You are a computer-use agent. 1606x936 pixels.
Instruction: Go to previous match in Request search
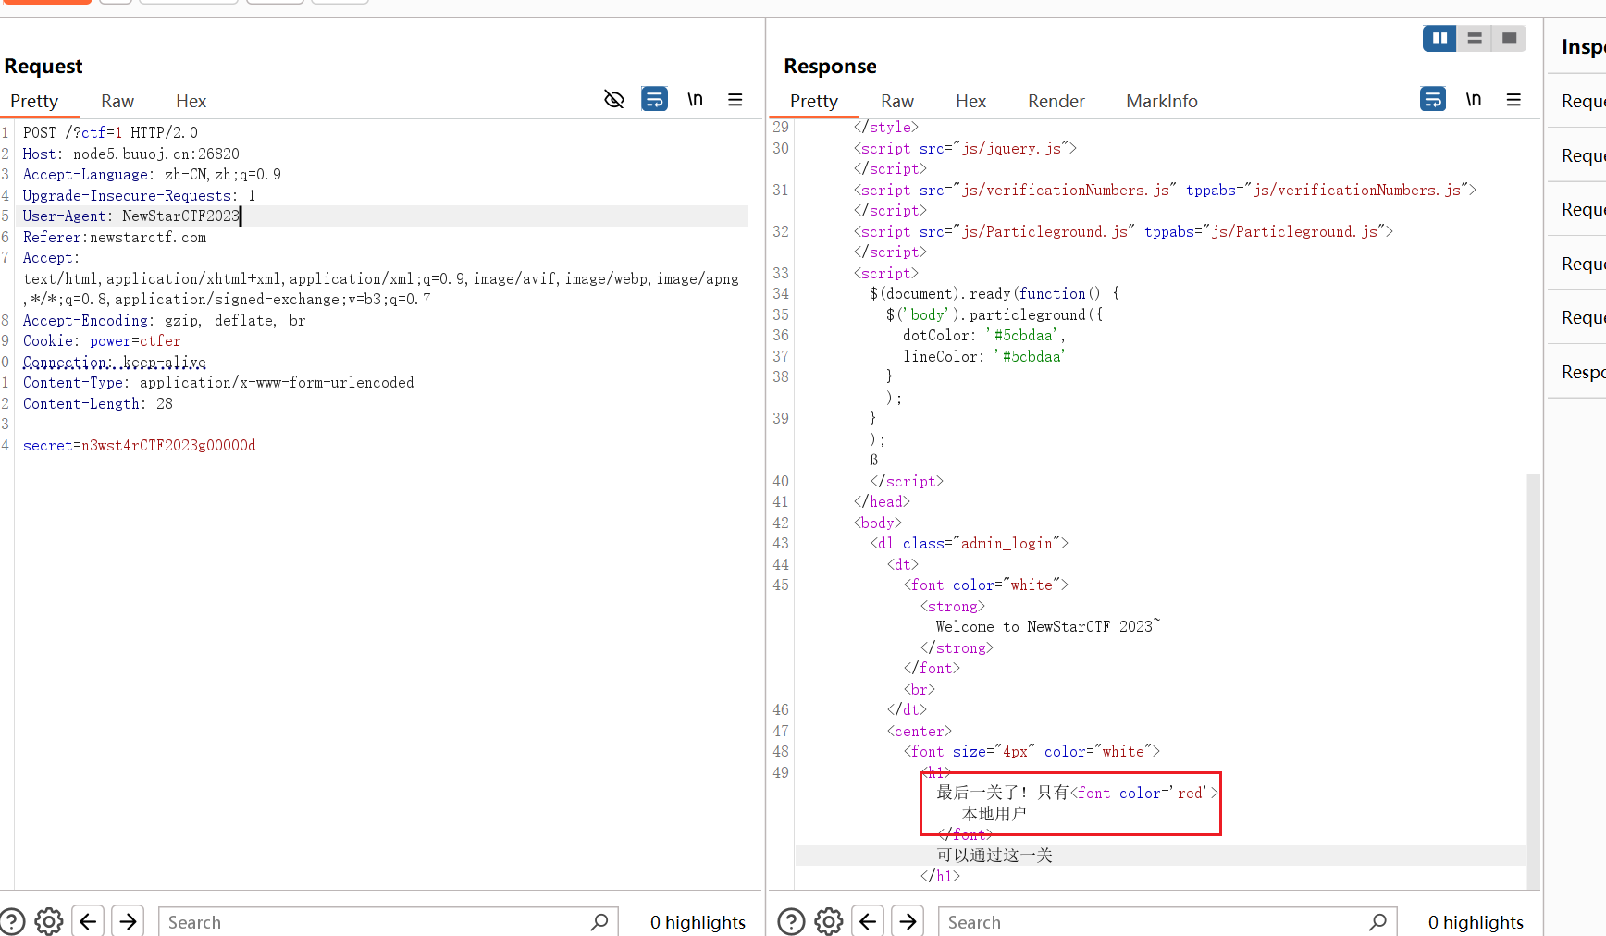click(x=88, y=921)
